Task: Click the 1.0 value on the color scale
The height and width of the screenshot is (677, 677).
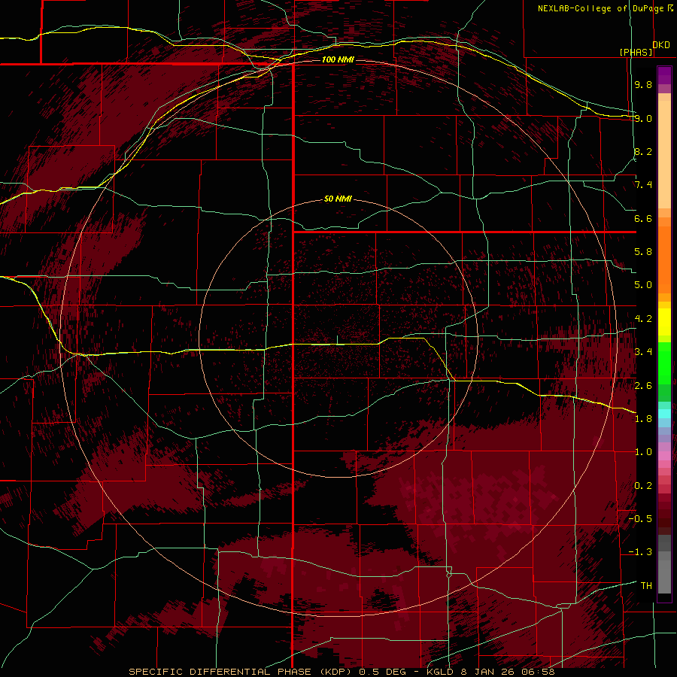Action: 643,452
